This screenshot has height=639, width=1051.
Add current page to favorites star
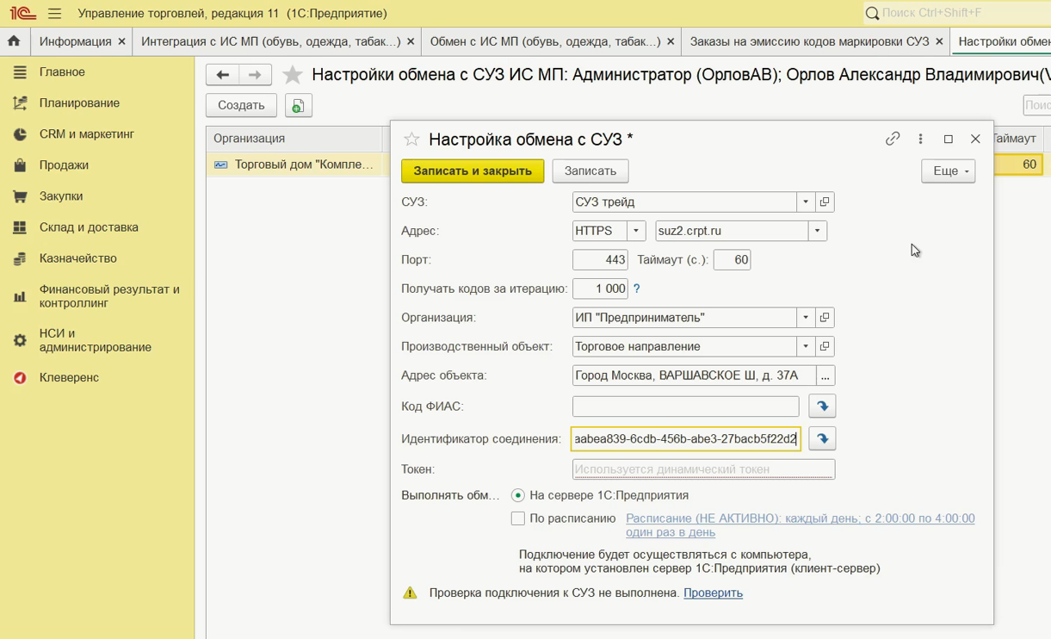pyautogui.click(x=293, y=76)
